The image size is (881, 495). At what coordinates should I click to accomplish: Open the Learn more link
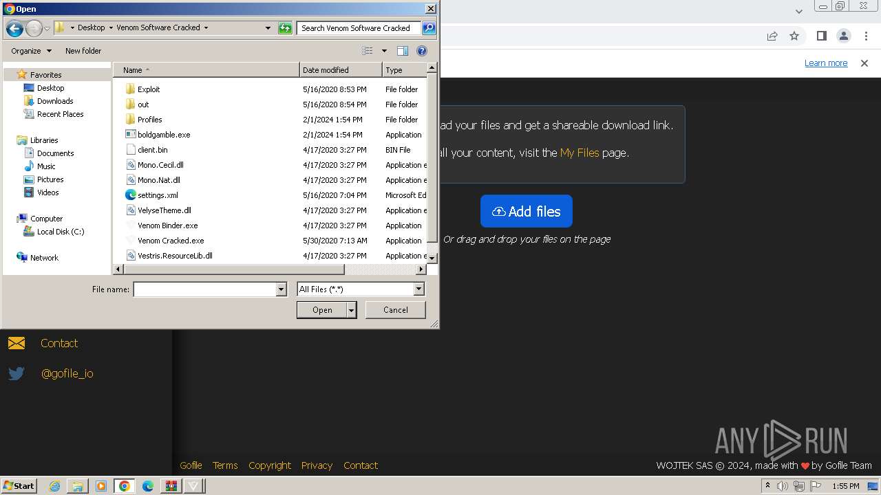click(826, 63)
